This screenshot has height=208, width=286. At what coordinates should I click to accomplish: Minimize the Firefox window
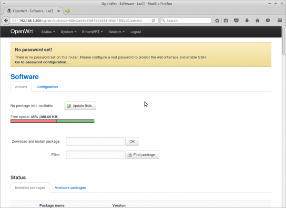270,3
